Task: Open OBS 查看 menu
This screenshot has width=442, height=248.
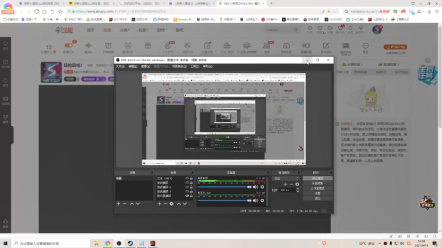Action: pyautogui.click(x=145, y=66)
